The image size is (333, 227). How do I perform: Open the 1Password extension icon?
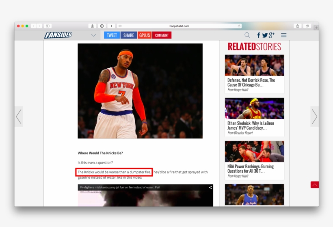[x=102, y=26]
